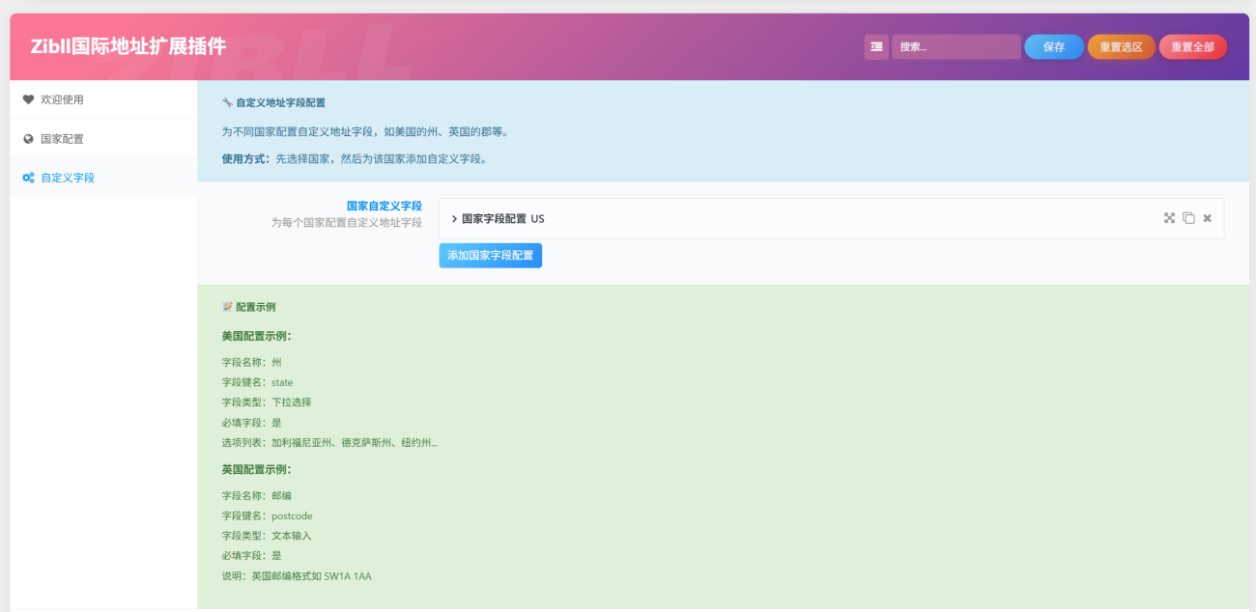The width and height of the screenshot is (1256, 612).
Task: Click the 添加国家字段配置 button
Action: (x=490, y=255)
